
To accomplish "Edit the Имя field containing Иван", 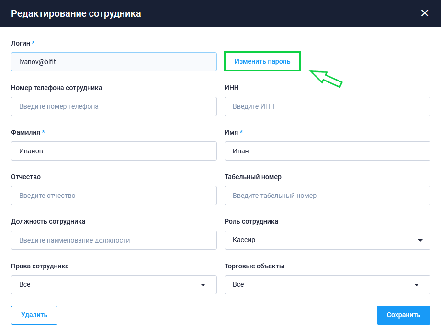I will (328, 151).
